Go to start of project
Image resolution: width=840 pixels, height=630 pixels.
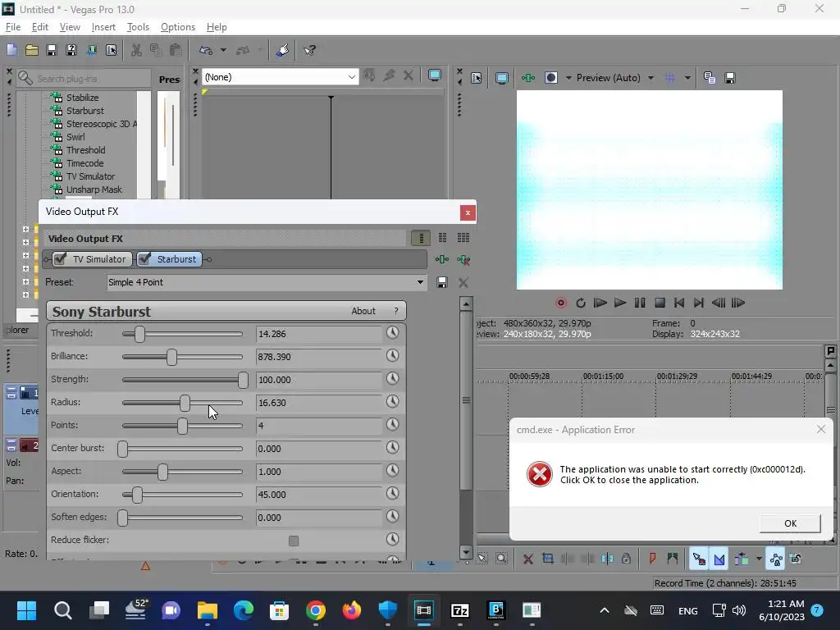[x=678, y=303]
